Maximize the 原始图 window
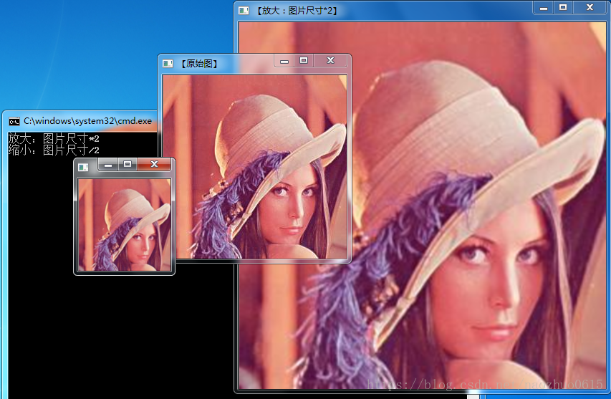The height and width of the screenshot is (399, 611). point(304,61)
